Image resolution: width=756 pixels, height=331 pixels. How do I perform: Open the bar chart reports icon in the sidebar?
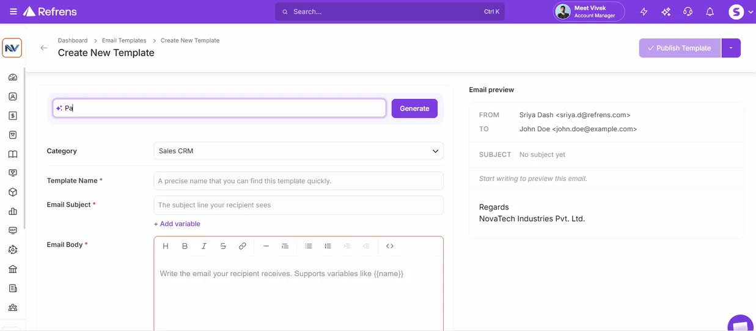pyautogui.click(x=13, y=211)
